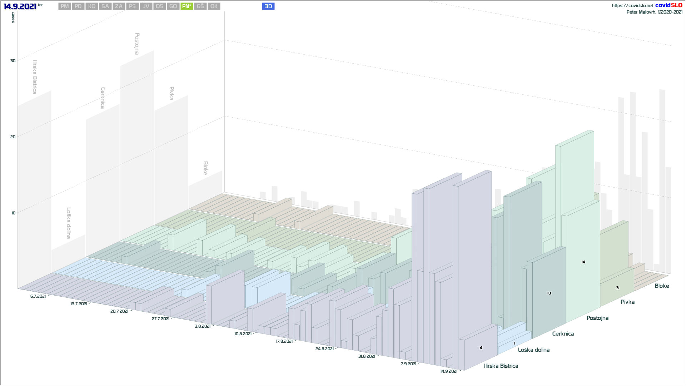Open the OS region tab

click(159, 6)
